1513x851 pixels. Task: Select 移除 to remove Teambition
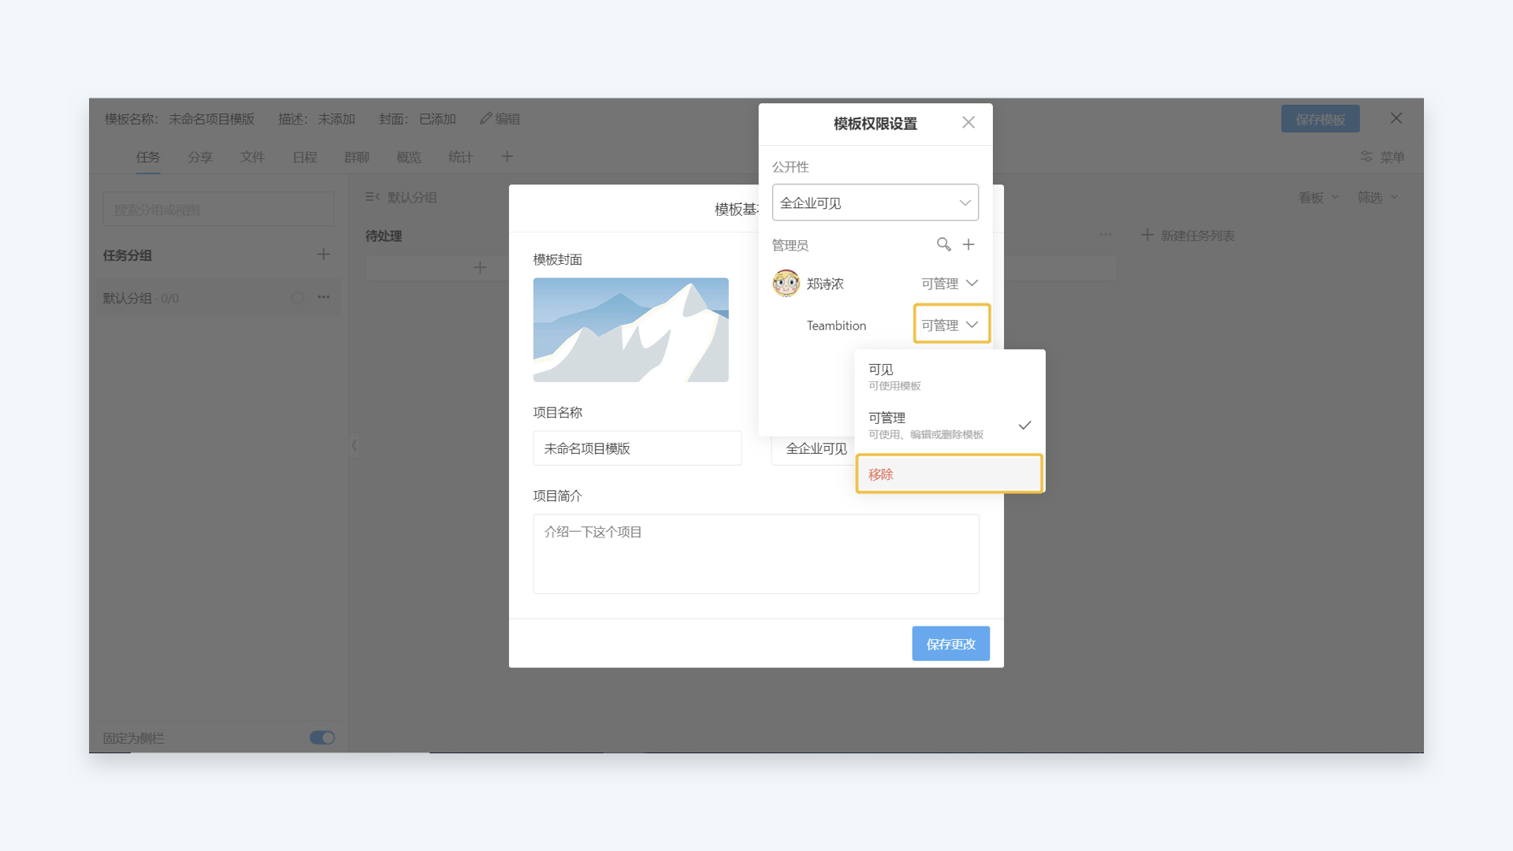[949, 474]
